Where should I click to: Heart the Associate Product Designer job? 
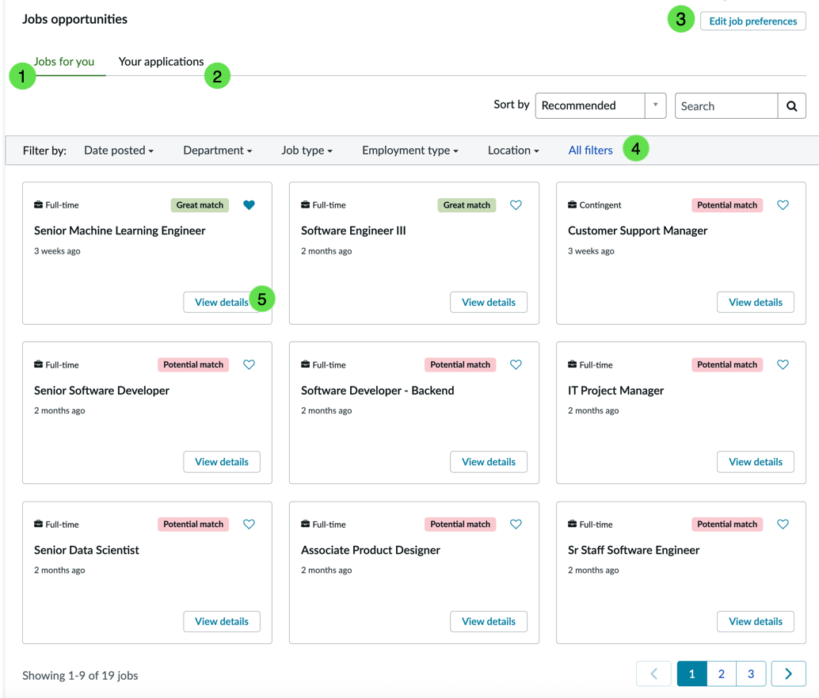[x=516, y=524]
